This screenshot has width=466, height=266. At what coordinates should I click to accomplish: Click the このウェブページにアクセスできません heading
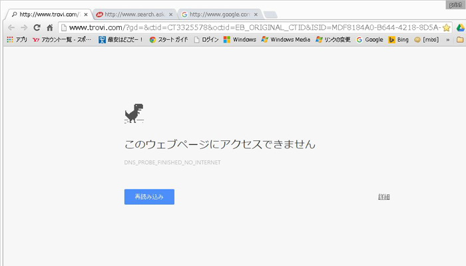[x=220, y=144]
